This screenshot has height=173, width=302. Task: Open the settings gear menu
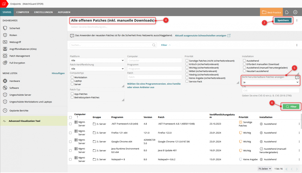[x=295, y=12]
